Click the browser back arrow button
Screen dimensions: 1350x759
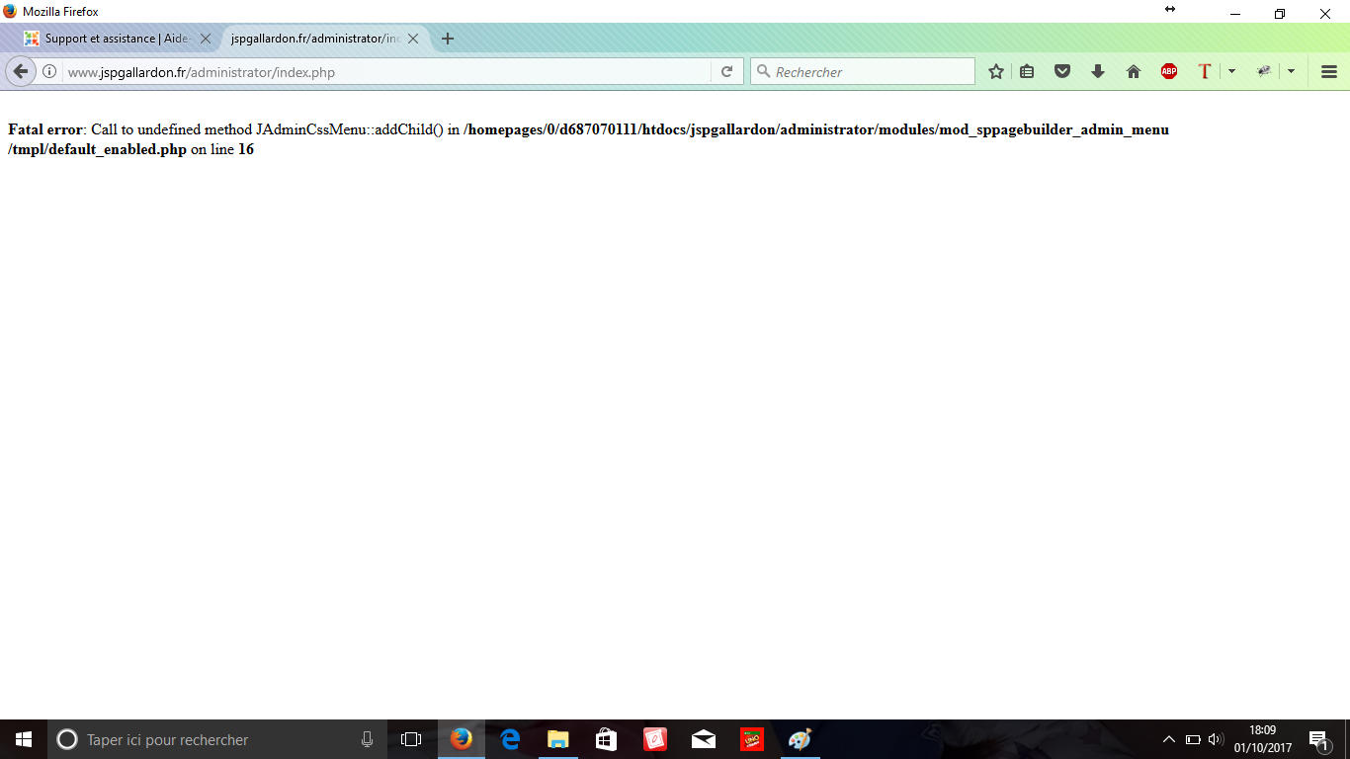coord(20,71)
